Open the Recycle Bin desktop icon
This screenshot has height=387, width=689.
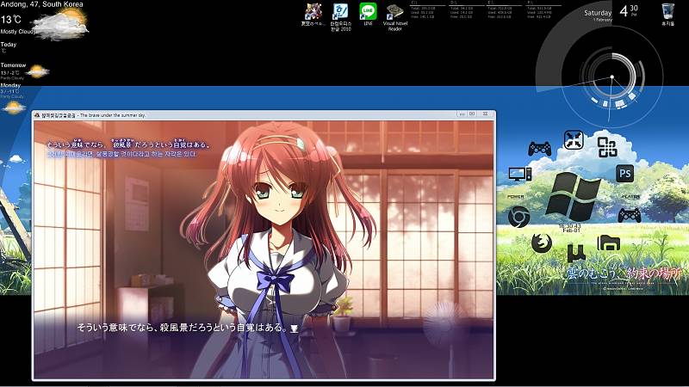pos(667,11)
